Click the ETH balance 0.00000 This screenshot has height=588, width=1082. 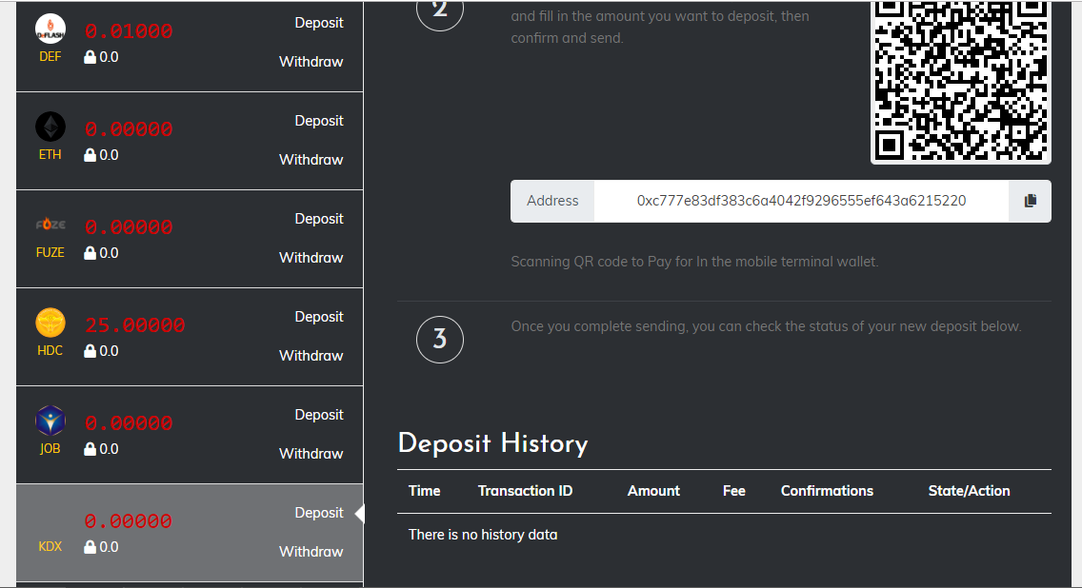129,128
